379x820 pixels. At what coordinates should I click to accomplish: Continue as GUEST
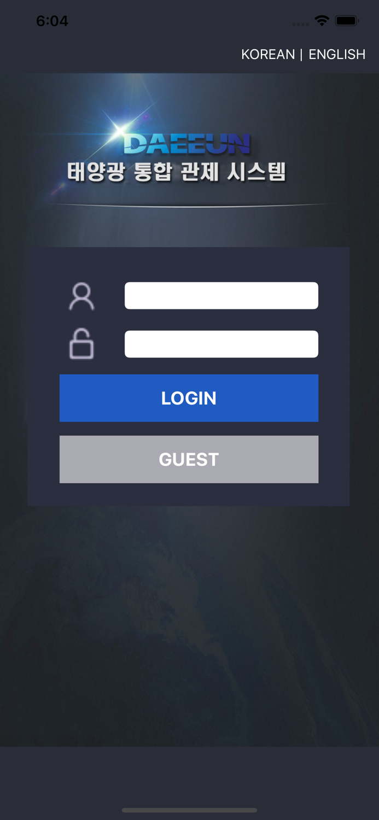pos(189,459)
